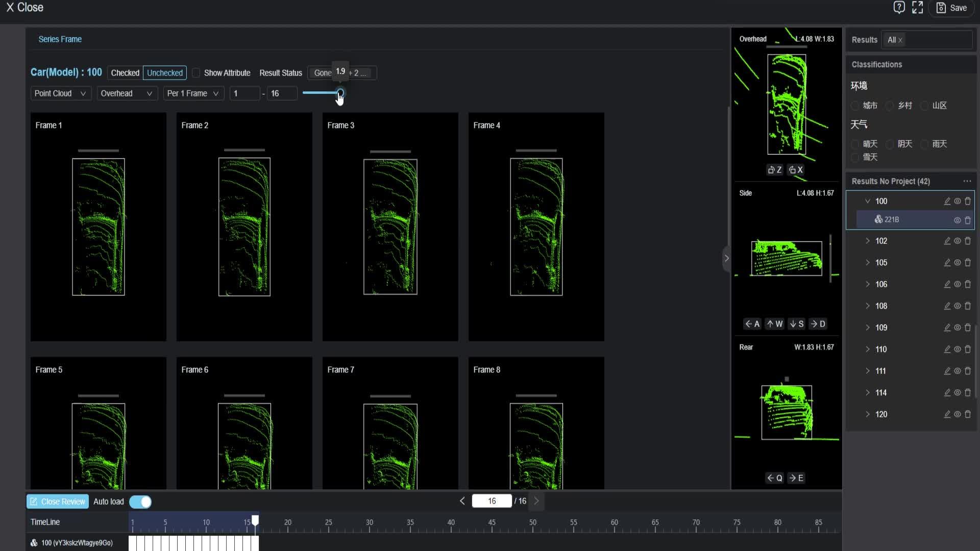Enable the Show Attribute checkbox
Viewport: 980px width, 551px height.
(196, 73)
